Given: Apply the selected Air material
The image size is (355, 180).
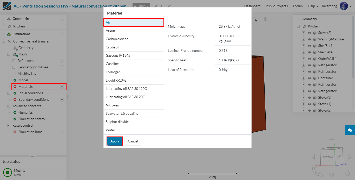Looking at the screenshot, I should (x=115, y=141).
